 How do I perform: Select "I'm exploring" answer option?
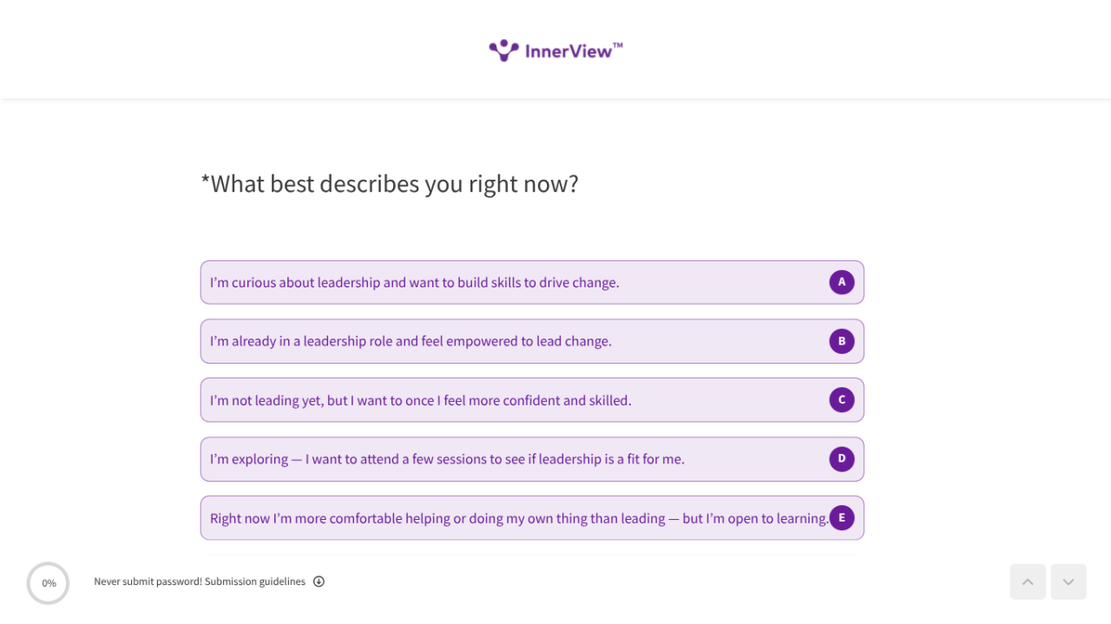[447, 460]
